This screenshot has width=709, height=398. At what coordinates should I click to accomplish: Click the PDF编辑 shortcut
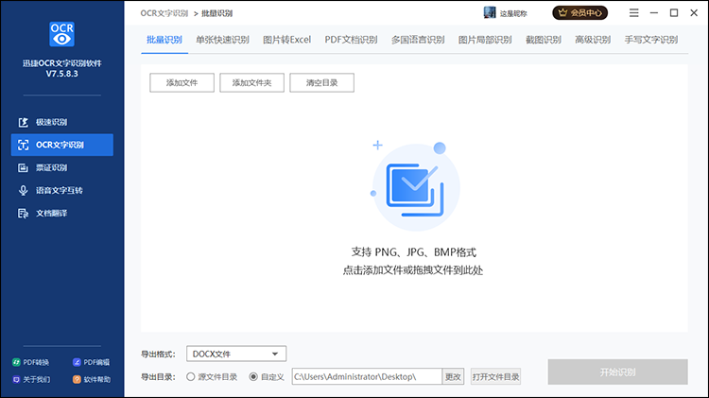coord(92,362)
